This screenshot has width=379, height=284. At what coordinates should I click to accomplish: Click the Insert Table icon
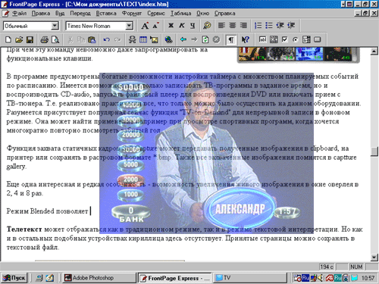(143, 39)
